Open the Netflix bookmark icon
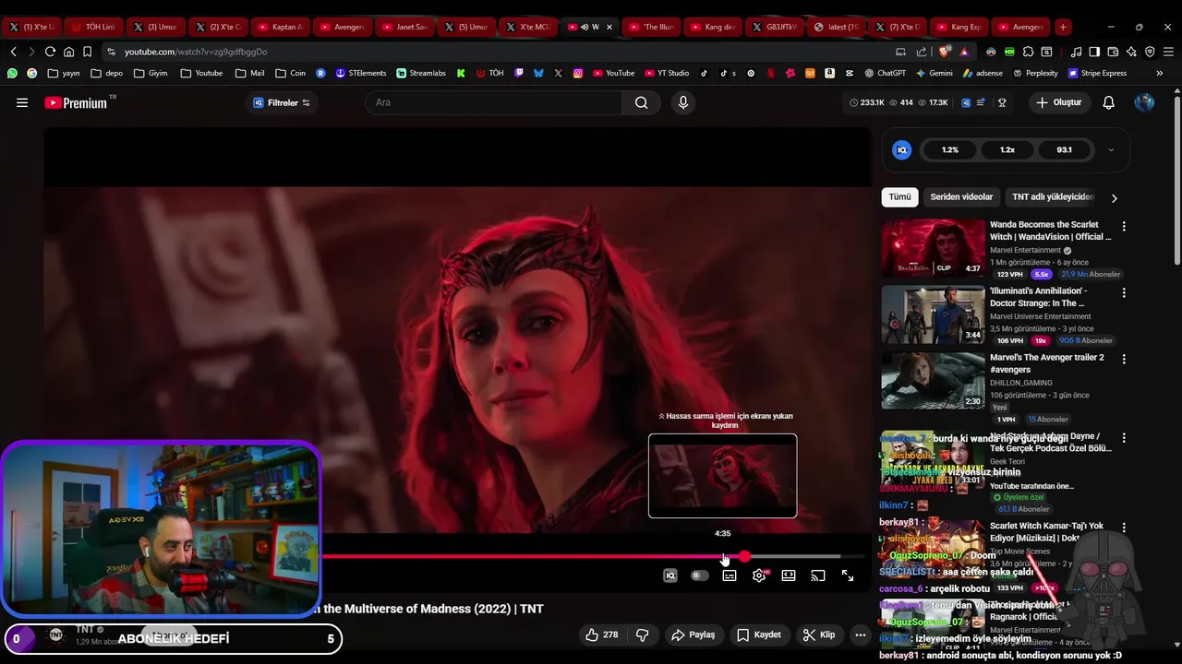The width and height of the screenshot is (1182, 664). point(772,73)
